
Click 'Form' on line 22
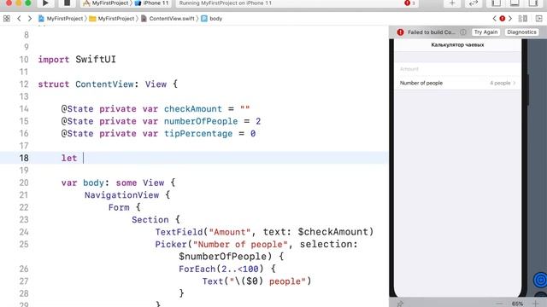coord(119,207)
